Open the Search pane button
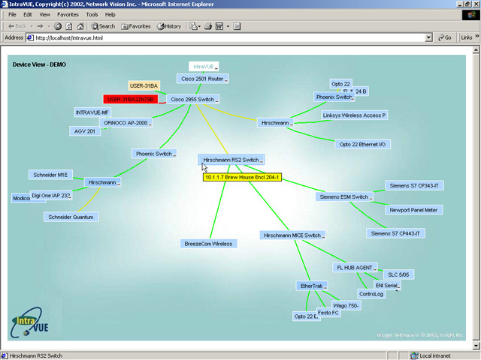 pyautogui.click(x=103, y=26)
